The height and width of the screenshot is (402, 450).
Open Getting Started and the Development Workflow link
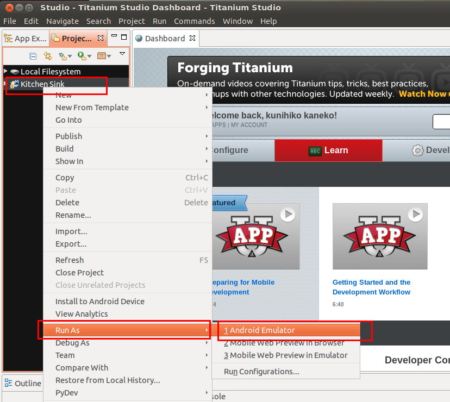371,287
